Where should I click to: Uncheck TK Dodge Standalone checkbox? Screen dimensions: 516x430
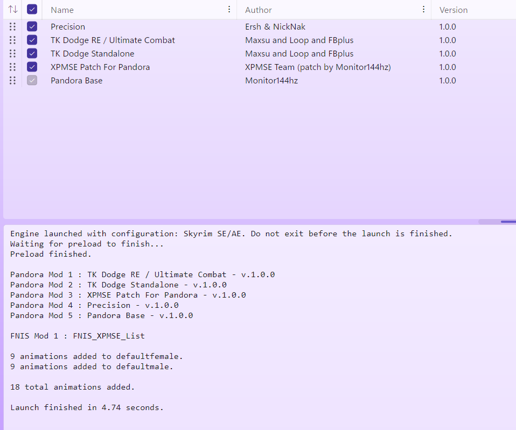click(x=32, y=53)
